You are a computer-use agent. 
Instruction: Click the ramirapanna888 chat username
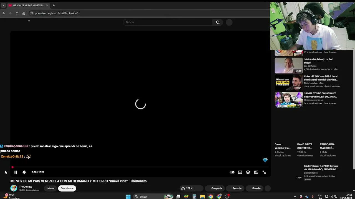(x=16, y=146)
